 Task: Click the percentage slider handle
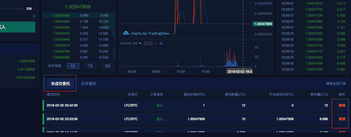tap(23, 9)
